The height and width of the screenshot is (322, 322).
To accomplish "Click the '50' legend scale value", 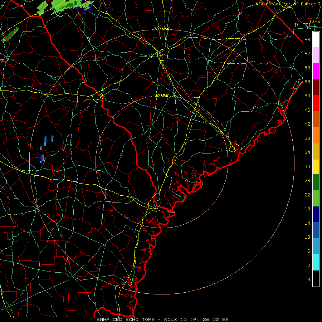I will (307, 96).
